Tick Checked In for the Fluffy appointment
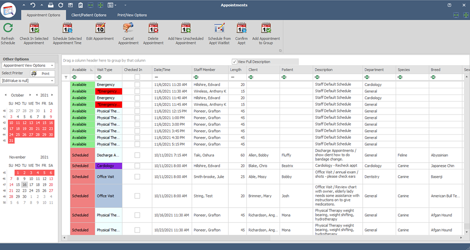The width and height of the screenshot is (470, 250). (x=137, y=155)
